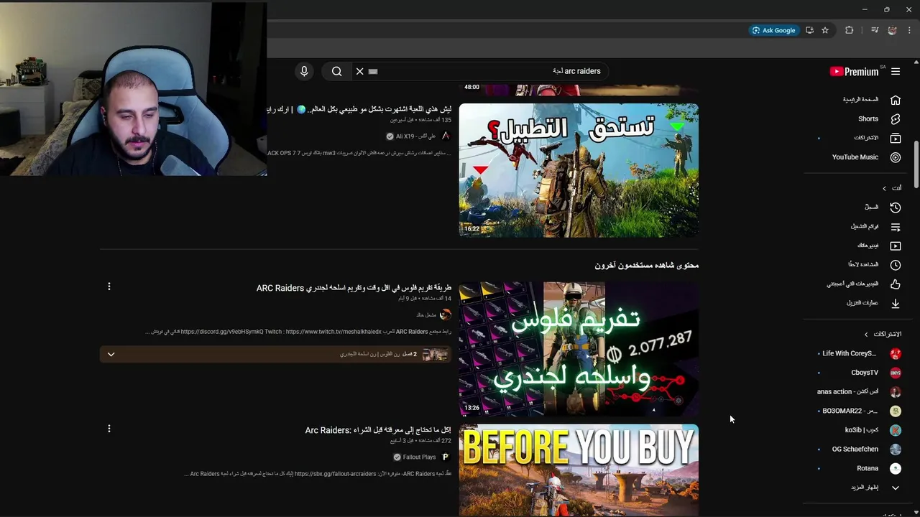The height and width of the screenshot is (517, 920).
Task: Open Life With CoreyS... subscription channel
Action: [x=849, y=353]
